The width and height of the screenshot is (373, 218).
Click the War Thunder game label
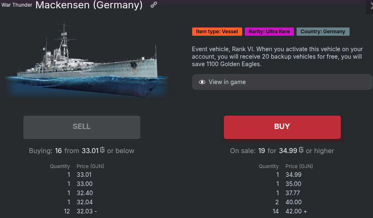tap(17, 5)
